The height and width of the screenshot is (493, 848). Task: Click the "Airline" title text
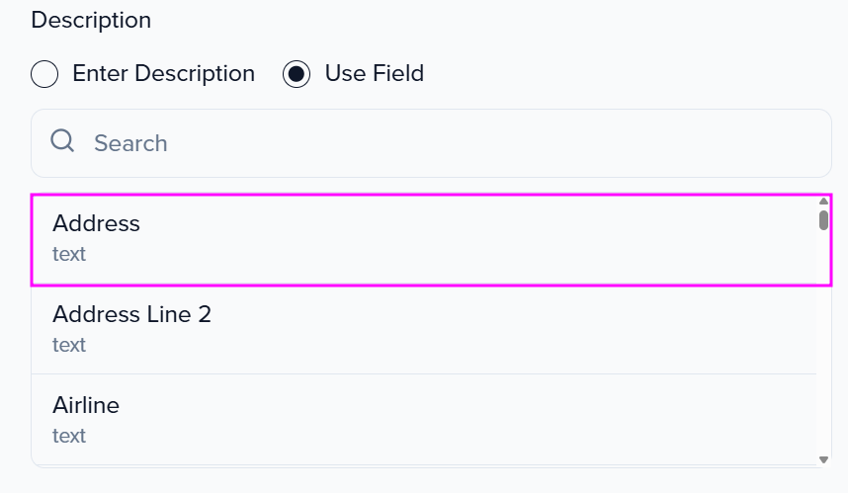coord(86,405)
